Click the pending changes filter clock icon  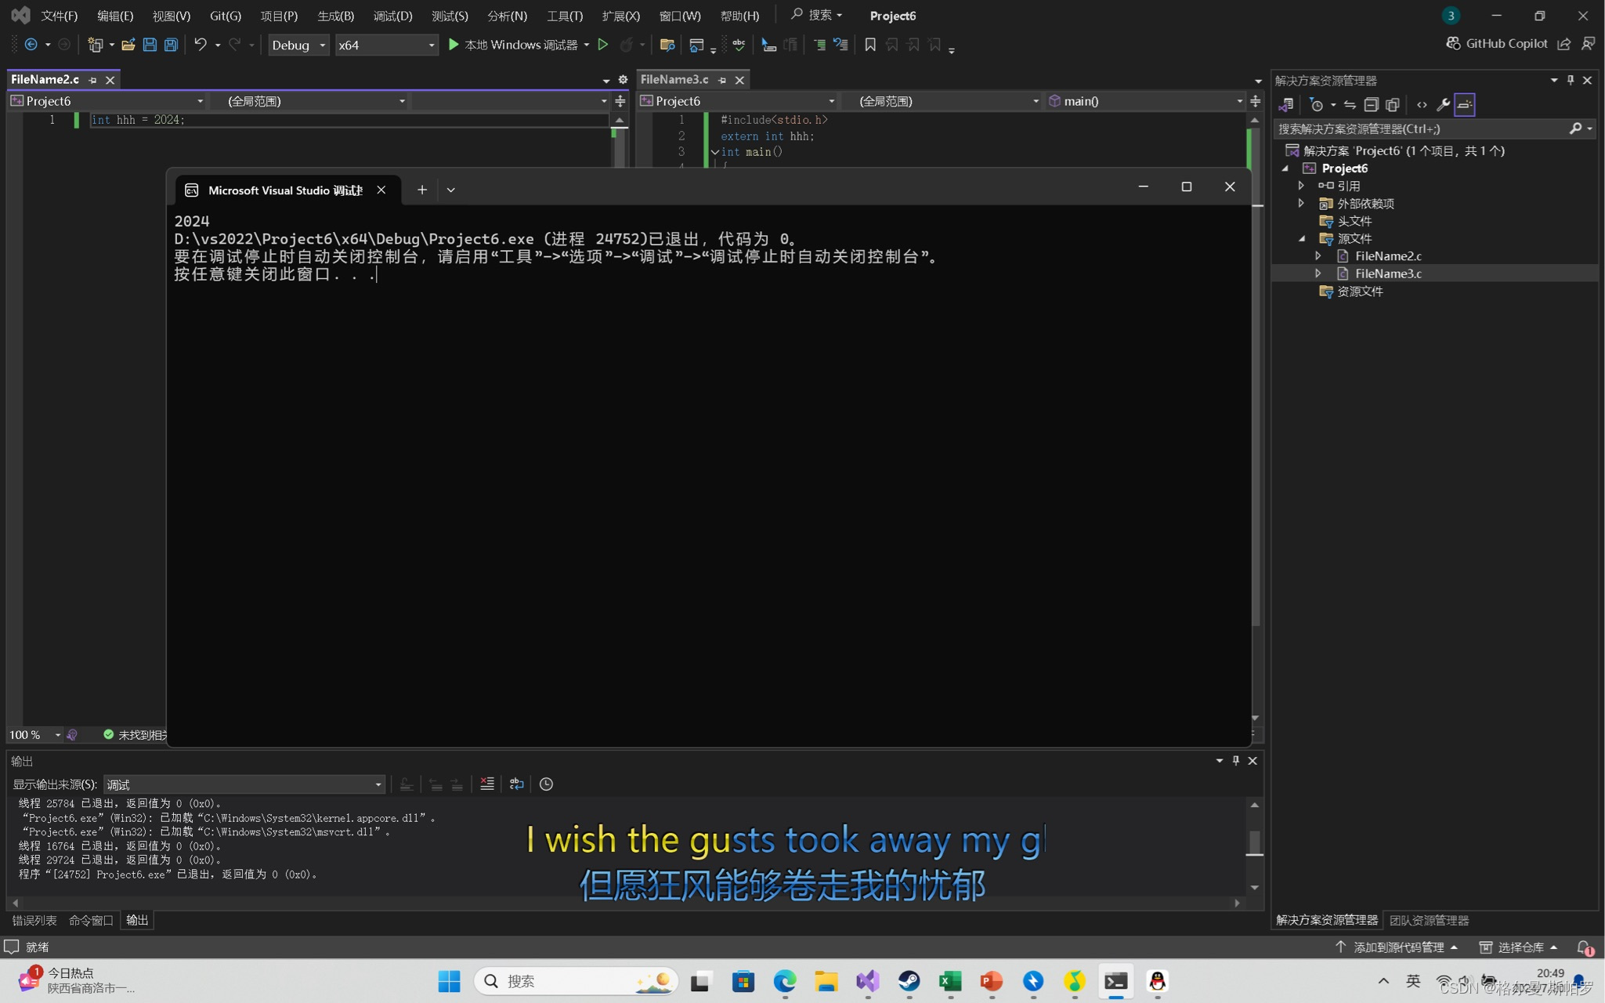click(x=1317, y=104)
